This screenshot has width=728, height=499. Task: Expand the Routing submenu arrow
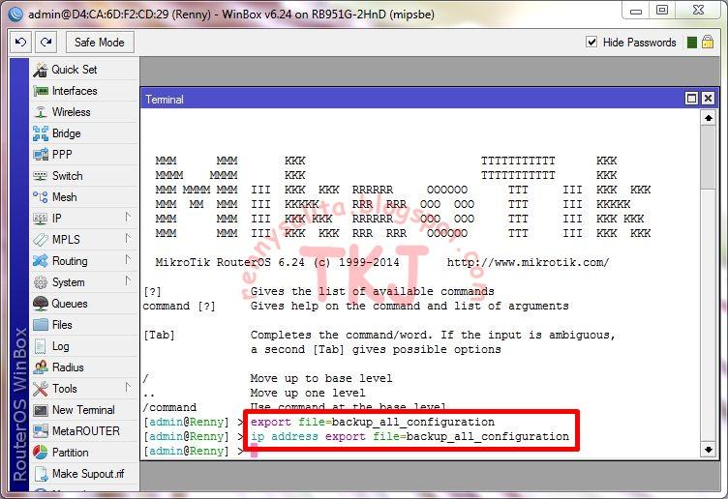tap(128, 260)
